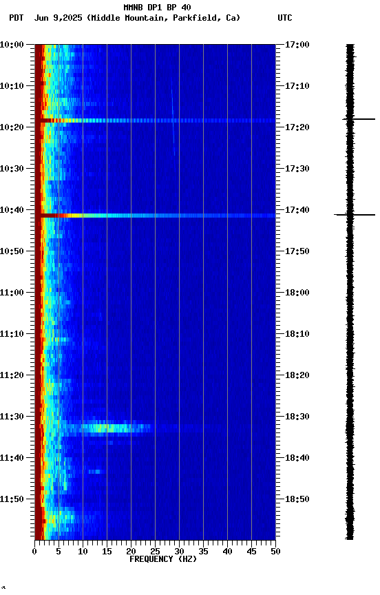
Task: Click the 11:20 PDT time label
Action: [12, 375]
